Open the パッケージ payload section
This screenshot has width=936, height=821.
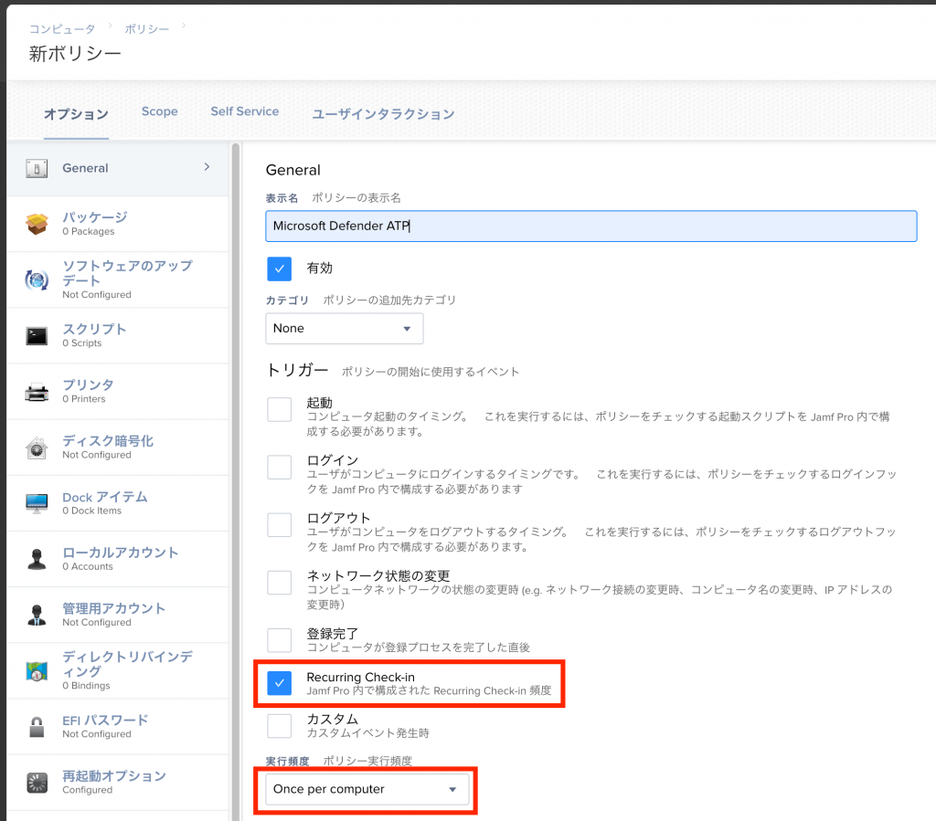(118, 224)
